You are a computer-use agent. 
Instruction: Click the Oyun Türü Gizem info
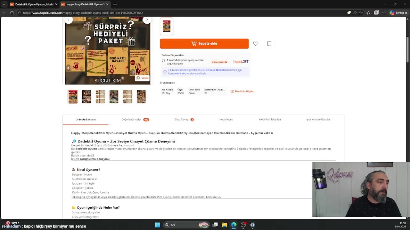(194, 91)
